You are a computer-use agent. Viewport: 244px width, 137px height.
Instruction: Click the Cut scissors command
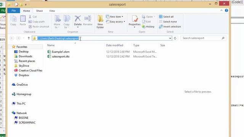pyautogui.click(x=33, y=17)
